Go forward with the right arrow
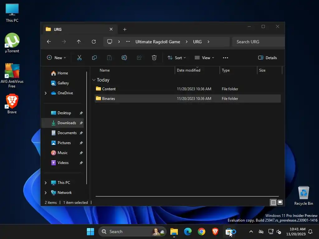319x239 pixels. (x=64, y=42)
